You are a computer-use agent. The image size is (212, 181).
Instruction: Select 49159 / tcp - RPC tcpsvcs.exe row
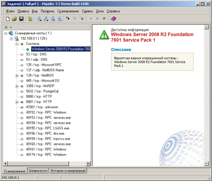coord(48,139)
